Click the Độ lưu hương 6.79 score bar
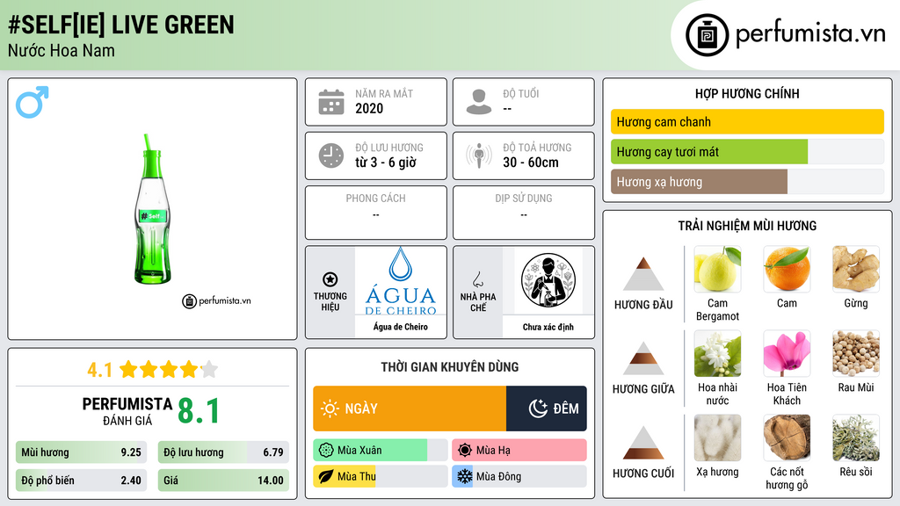Screen dimensions: 900x506 (x=223, y=452)
